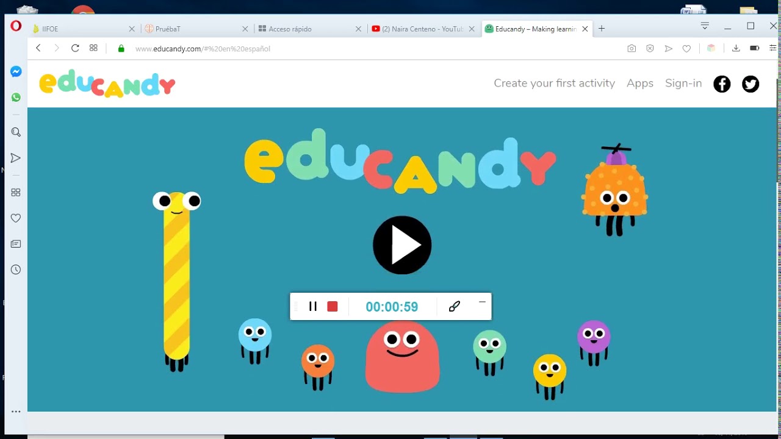The width and height of the screenshot is (781, 439).
Task: Open the sidebar three-dots settings
Action: point(16,412)
